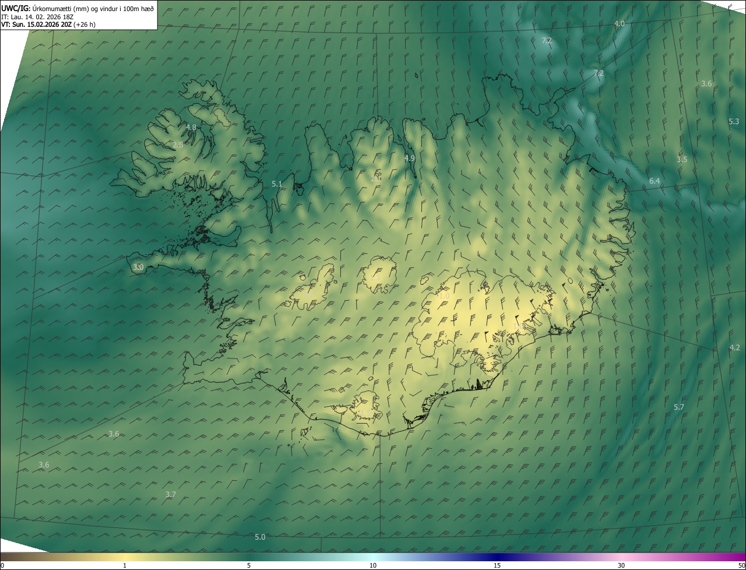This screenshot has width=746, height=570.
Task: Click the 3.0 value label on the map
Action: (x=138, y=268)
